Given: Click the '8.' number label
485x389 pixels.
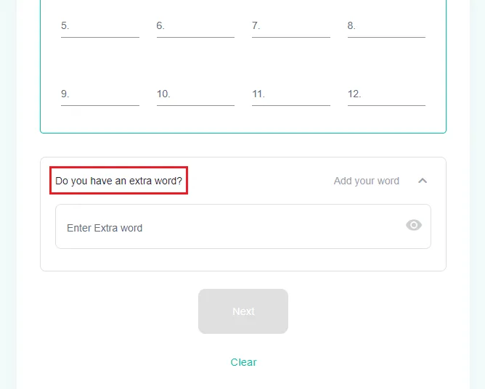Looking at the screenshot, I should [x=351, y=26].
